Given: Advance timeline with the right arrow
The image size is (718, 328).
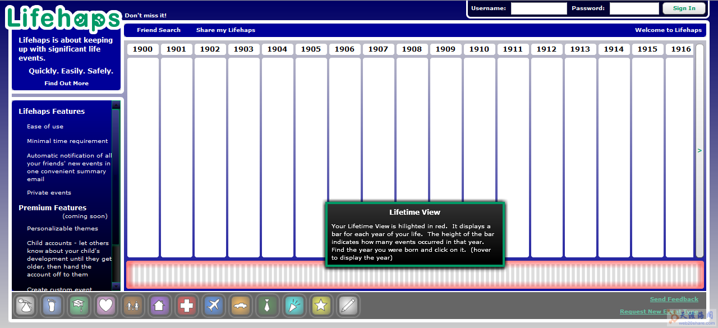Looking at the screenshot, I should click(x=699, y=150).
